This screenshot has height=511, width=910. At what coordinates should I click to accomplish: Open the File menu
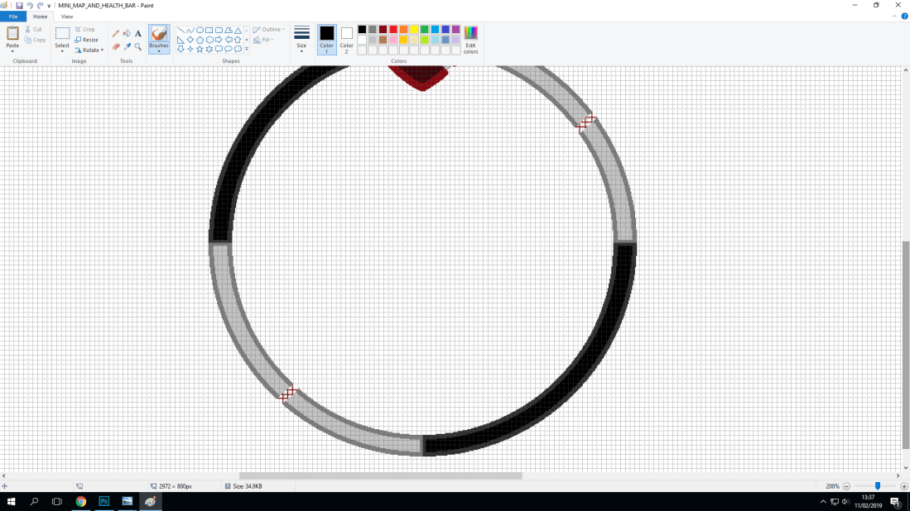tap(12, 16)
